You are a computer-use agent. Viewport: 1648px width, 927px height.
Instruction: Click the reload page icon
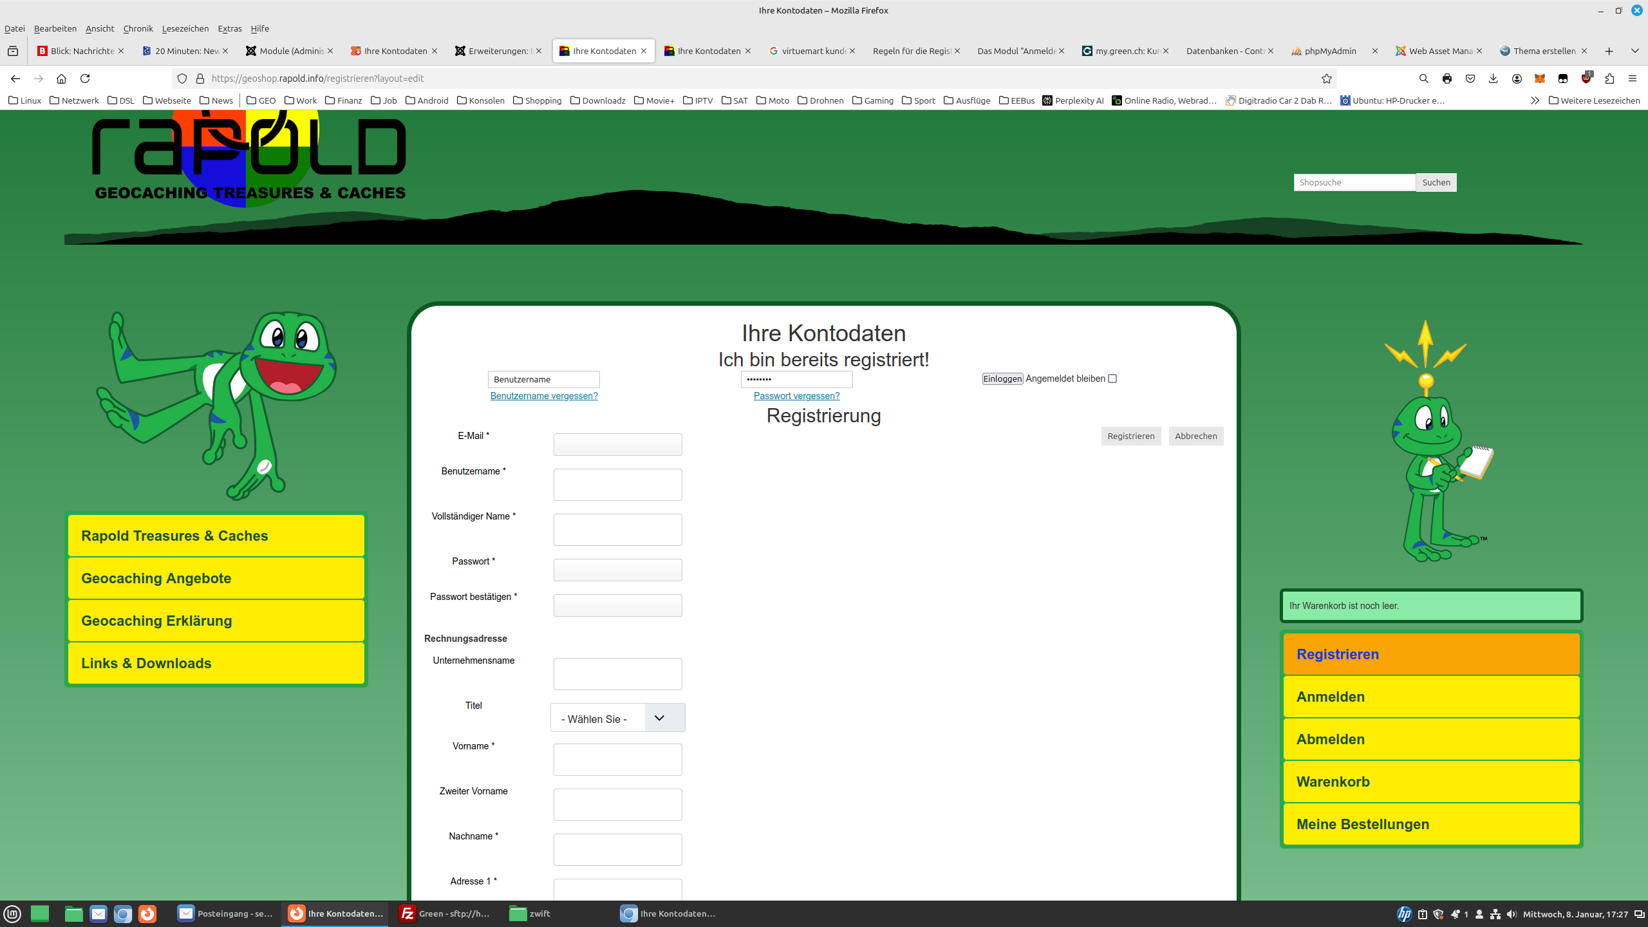click(x=85, y=79)
